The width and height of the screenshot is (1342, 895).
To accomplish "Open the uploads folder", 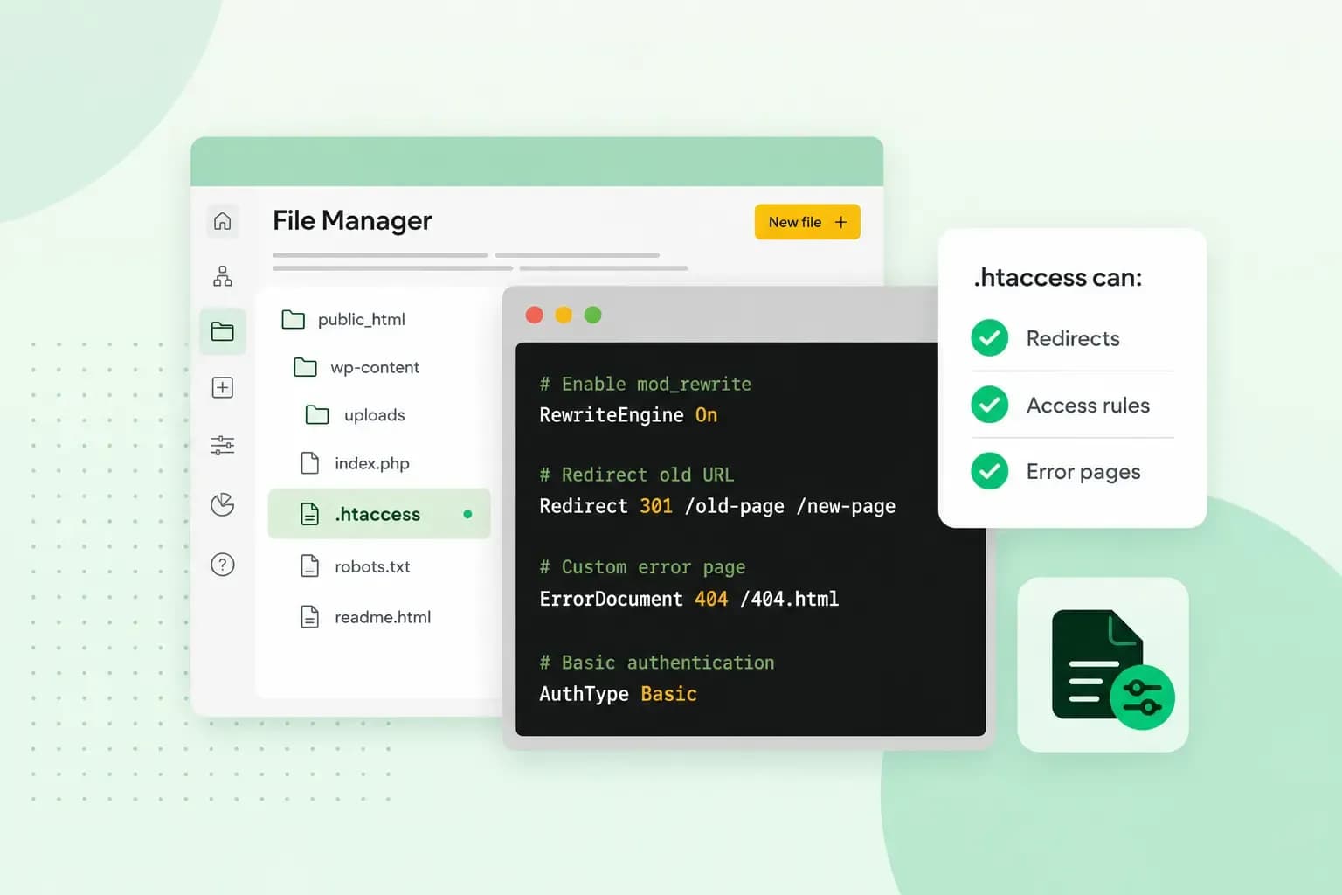I will click(356, 414).
